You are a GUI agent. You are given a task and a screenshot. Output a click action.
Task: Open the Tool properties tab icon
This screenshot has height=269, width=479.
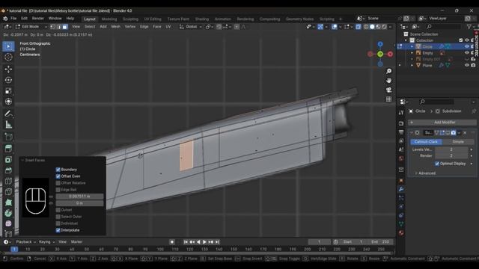401,113
